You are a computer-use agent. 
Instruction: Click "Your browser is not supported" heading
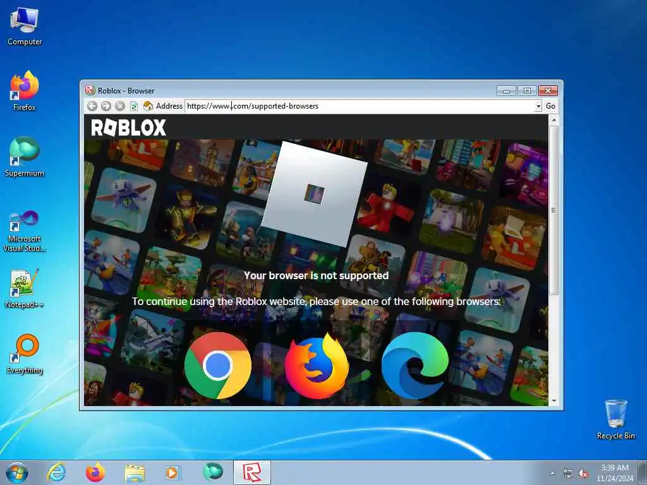pyautogui.click(x=316, y=275)
